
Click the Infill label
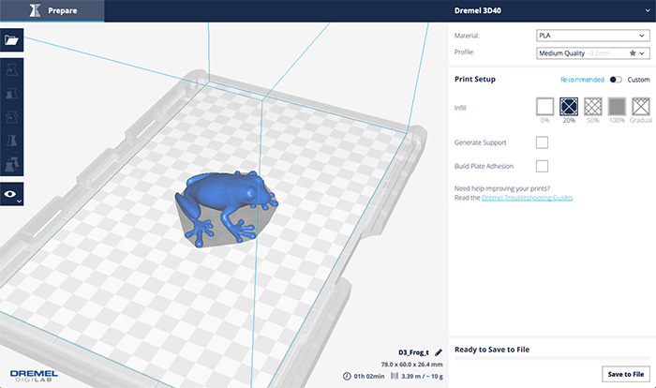[460, 108]
